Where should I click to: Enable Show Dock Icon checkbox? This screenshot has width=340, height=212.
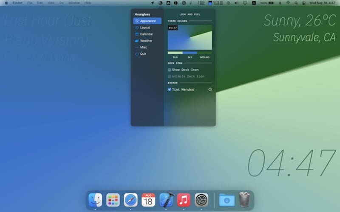[x=169, y=70]
